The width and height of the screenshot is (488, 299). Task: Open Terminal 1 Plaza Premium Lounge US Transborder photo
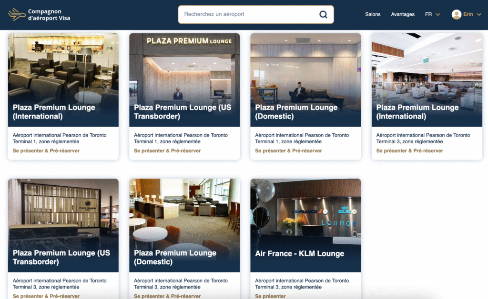click(x=184, y=80)
